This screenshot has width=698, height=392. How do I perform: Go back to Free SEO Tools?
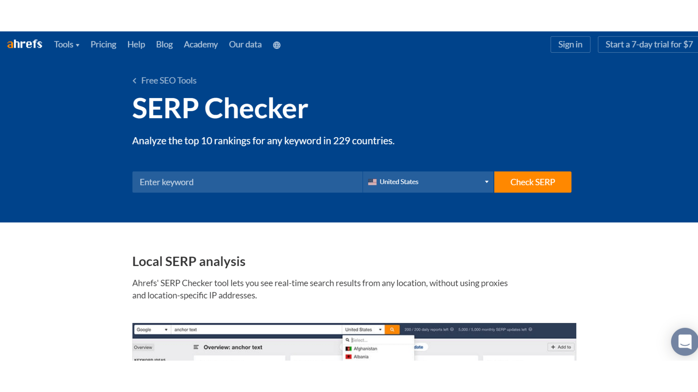point(169,81)
